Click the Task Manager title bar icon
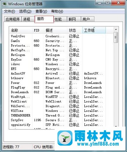The image size is (127, 152). pyautogui.click(x=4, y=4)
